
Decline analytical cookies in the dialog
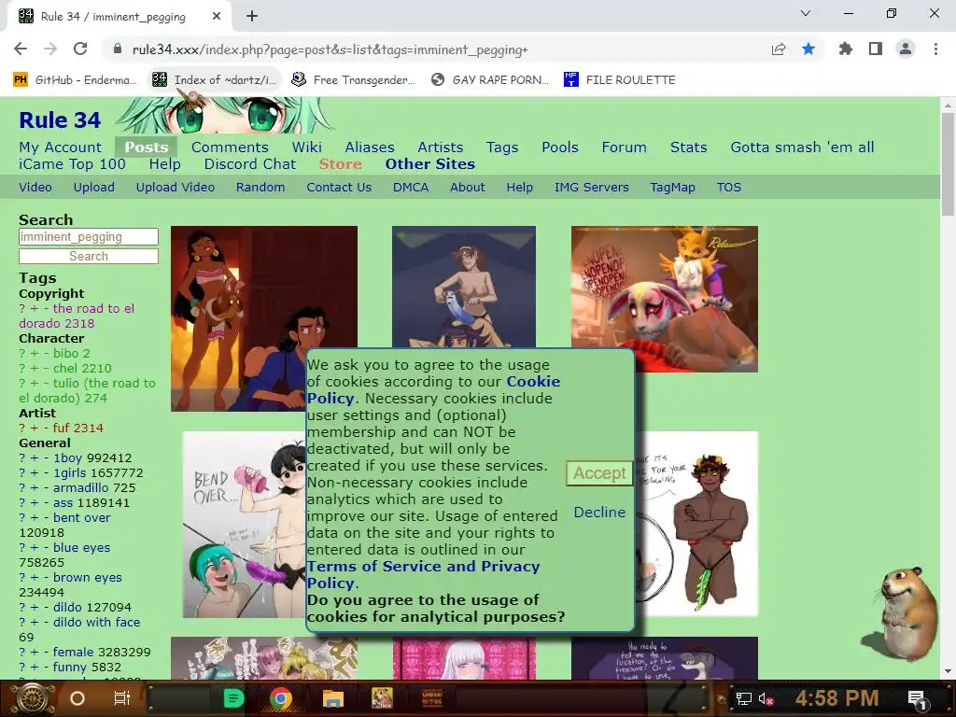tap(599, 513)
